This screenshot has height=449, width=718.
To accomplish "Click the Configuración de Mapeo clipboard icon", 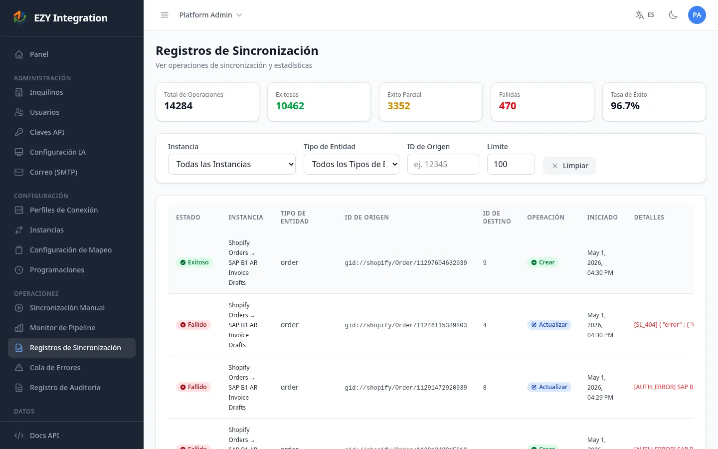I will coord(19,250).
